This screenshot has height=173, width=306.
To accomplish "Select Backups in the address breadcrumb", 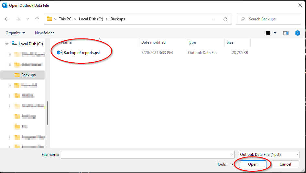I will point(118,19).
